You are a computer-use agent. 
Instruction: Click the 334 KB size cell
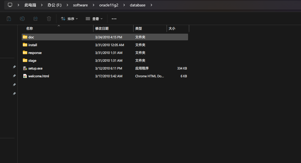coord(182,68)
